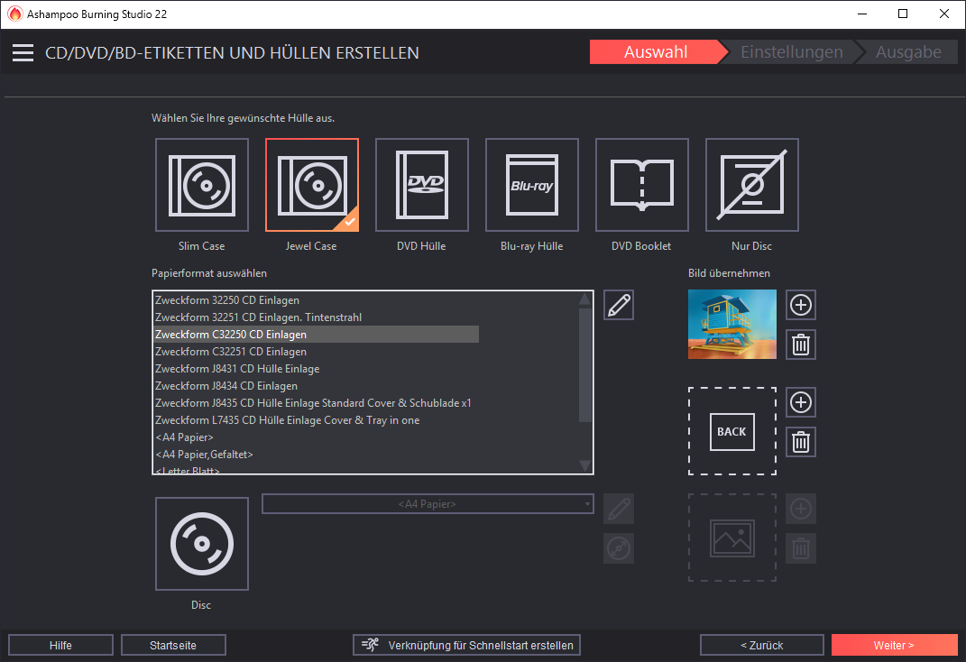Pick the DVD Booklet option
Viewport: 966px width, 662px height.
[641, 185]
